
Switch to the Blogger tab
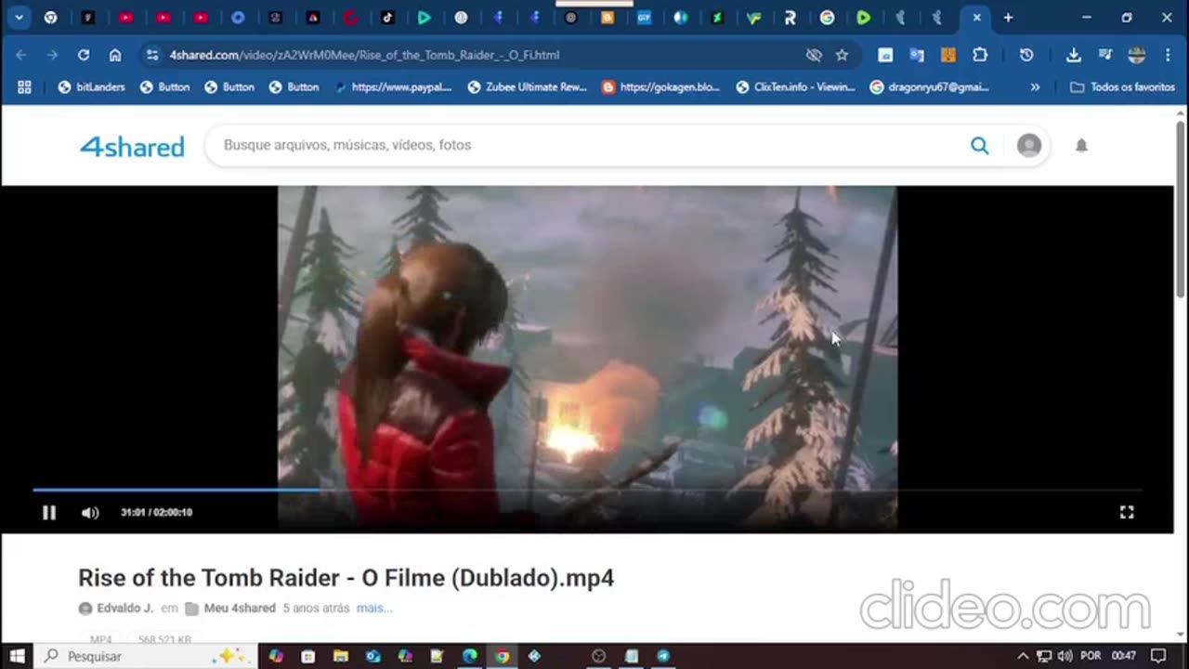608,18
